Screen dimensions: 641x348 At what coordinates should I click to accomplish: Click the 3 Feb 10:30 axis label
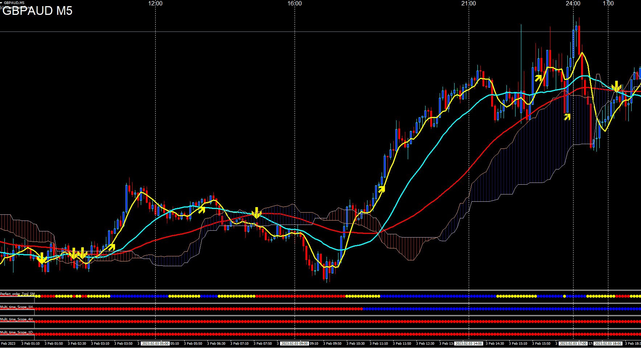click(356, 343)
